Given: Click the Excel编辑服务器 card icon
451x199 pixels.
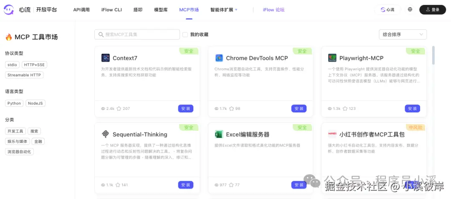Looking at the screenshot, I should 219,134.
